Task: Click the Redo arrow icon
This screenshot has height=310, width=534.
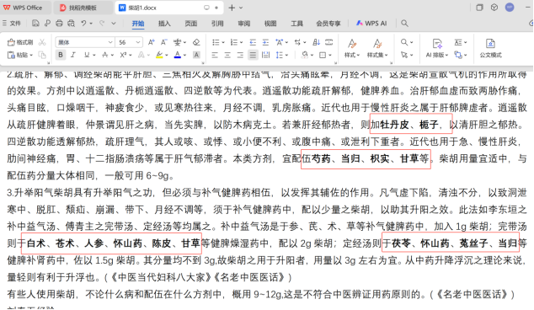Action: coord(101,23)
